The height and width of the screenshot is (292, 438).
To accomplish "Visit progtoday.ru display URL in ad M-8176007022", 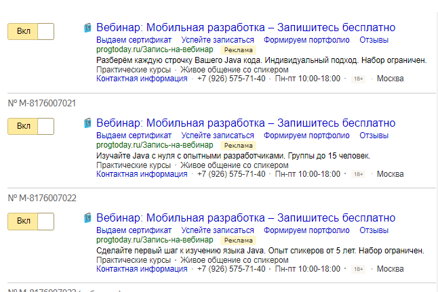I will pyautogui.click(x=155, y=240).
